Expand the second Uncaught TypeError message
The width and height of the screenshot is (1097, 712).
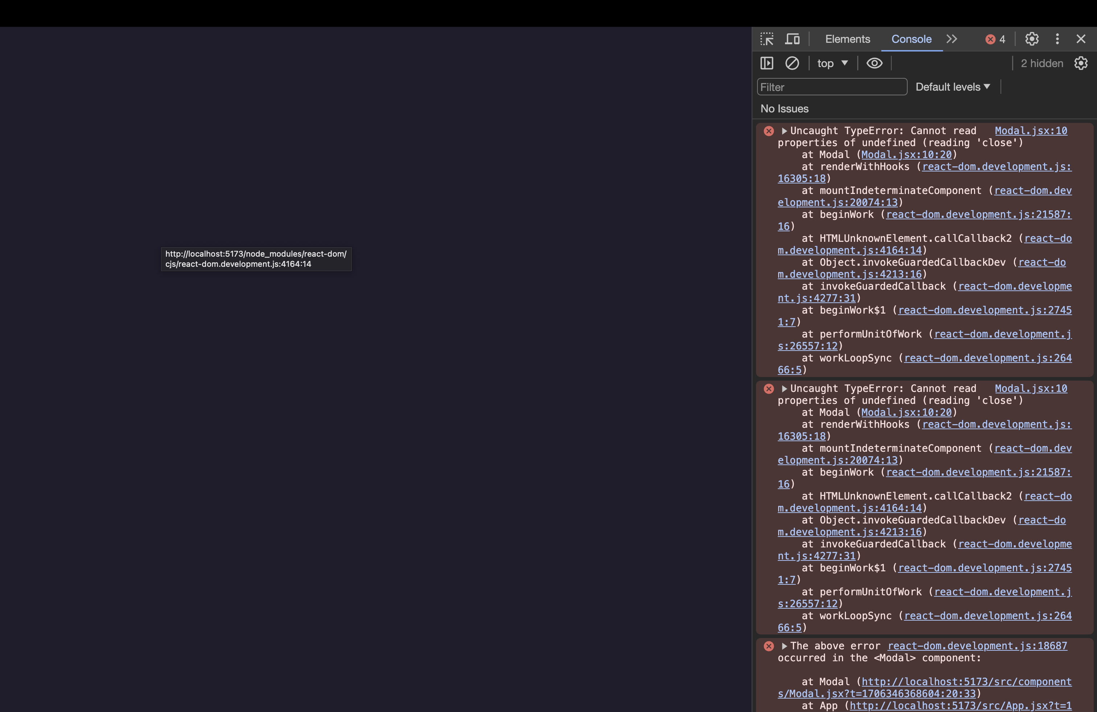[784, 389]
